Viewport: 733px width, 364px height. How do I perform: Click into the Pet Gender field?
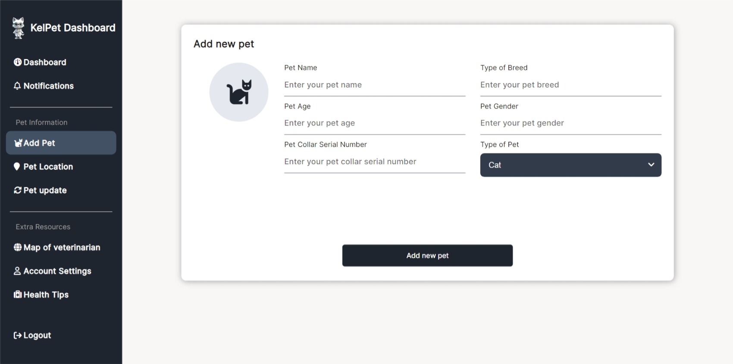pos(571,123)
